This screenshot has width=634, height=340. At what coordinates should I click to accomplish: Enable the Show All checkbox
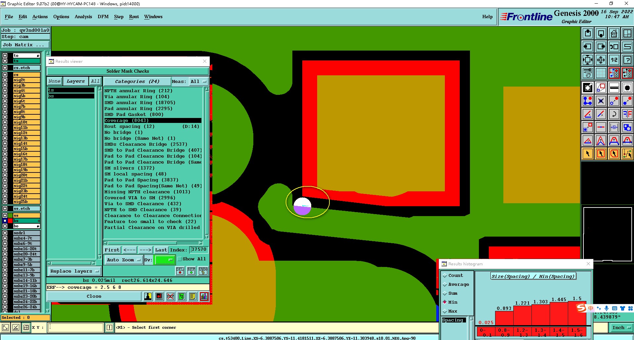click(x=180, y=259)
